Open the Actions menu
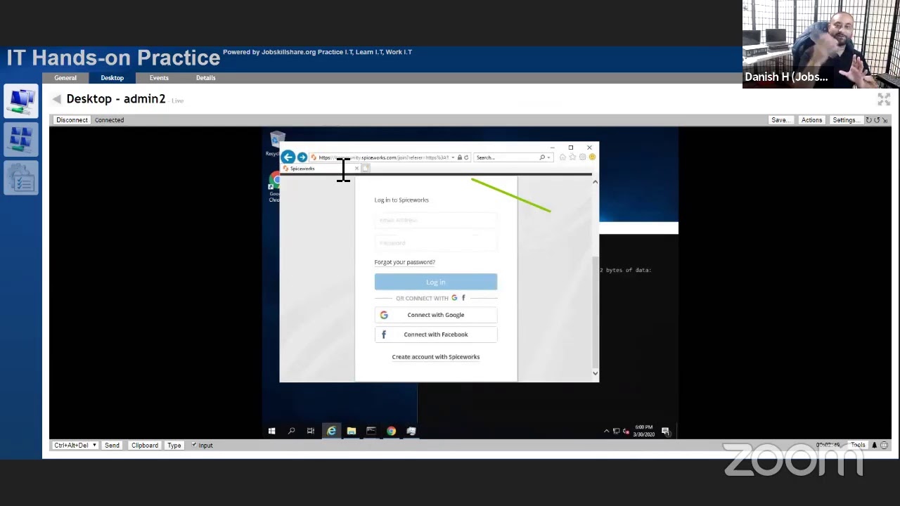This screenshot has height=506, width=900. point(811,120)
